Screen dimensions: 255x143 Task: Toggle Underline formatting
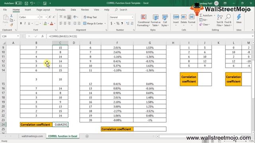29,23
